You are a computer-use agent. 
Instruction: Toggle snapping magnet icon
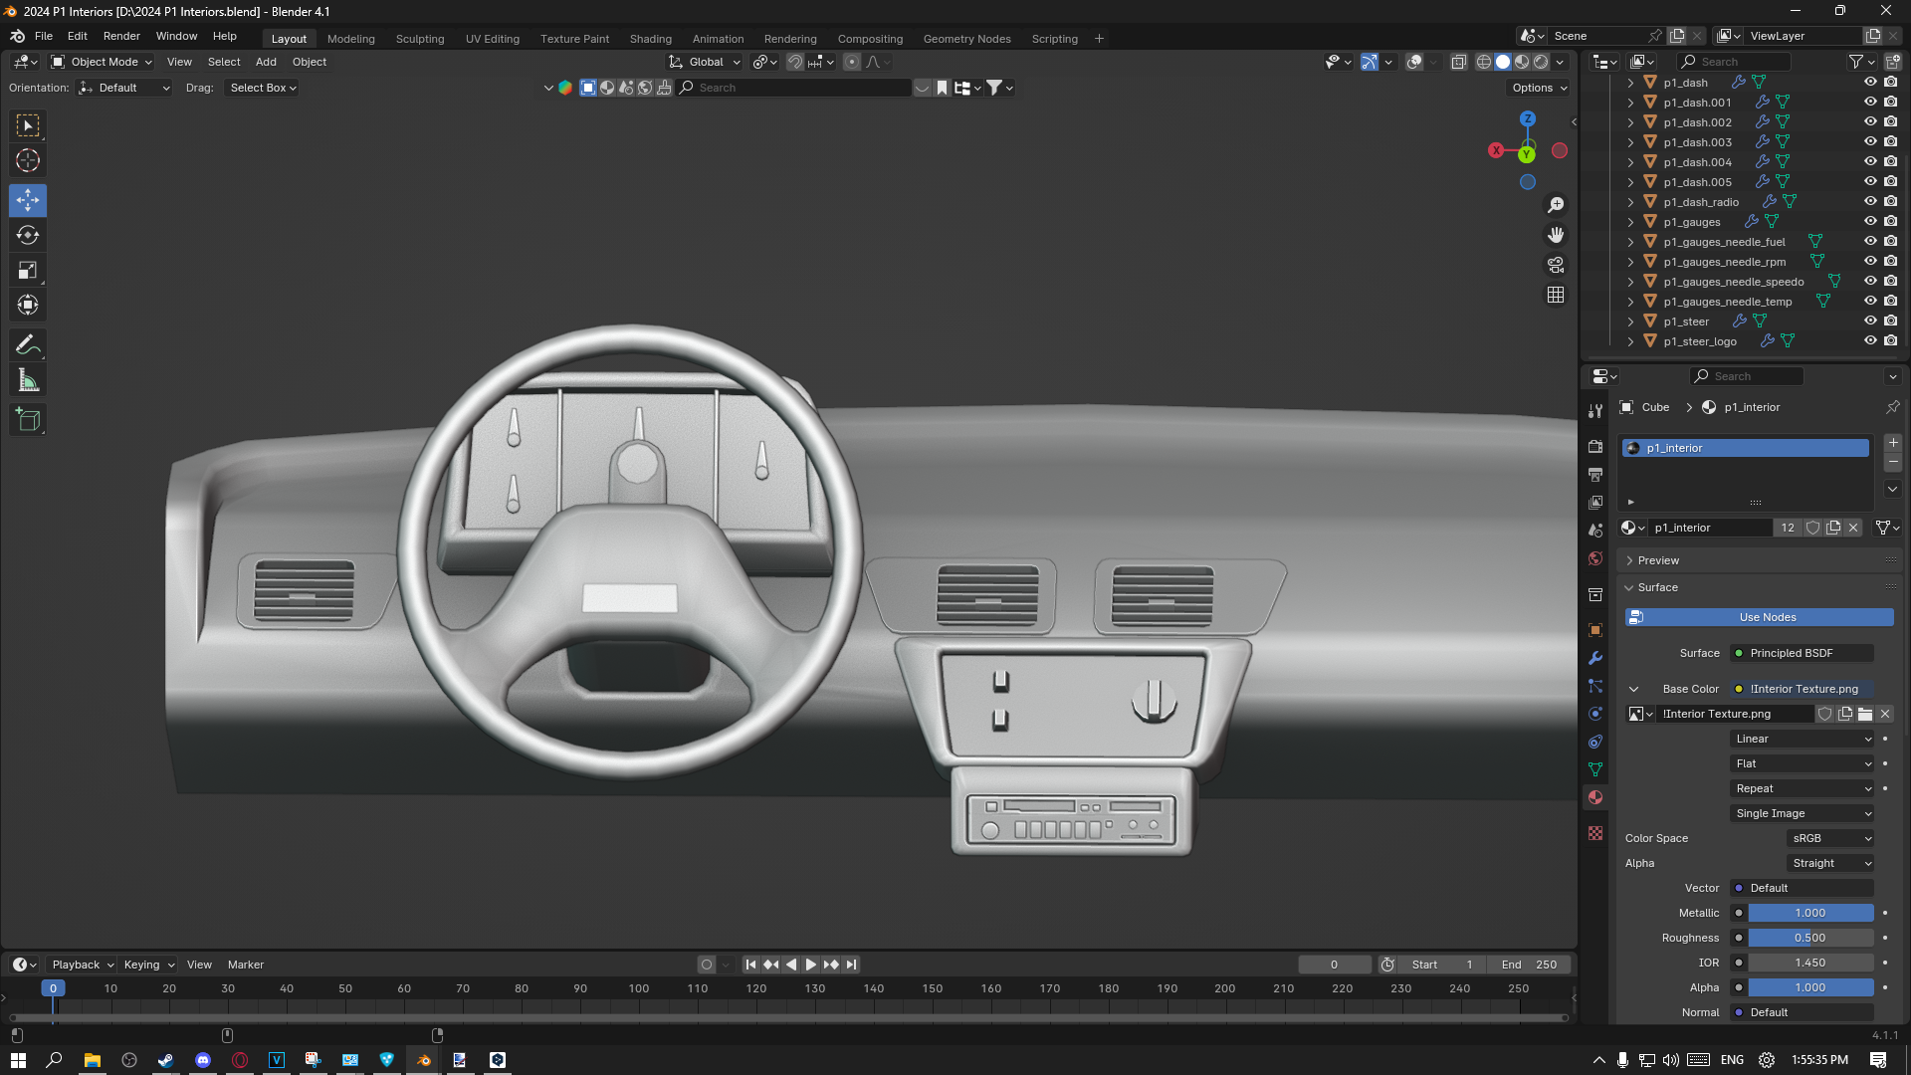pos(795,62)
